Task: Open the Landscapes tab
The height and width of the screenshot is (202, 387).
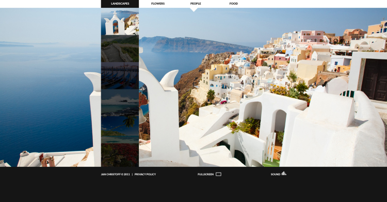Action: coord(120,4)
